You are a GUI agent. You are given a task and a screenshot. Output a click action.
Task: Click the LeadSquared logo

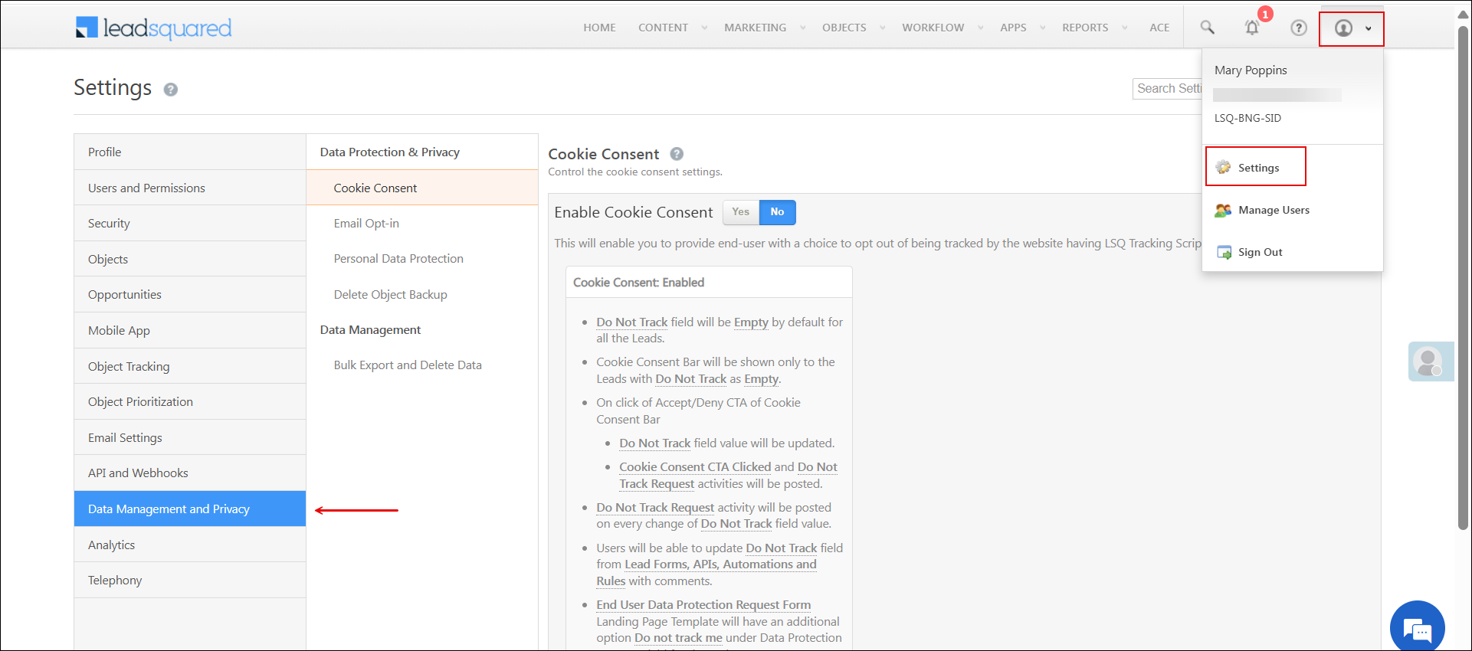click(153, 28)
